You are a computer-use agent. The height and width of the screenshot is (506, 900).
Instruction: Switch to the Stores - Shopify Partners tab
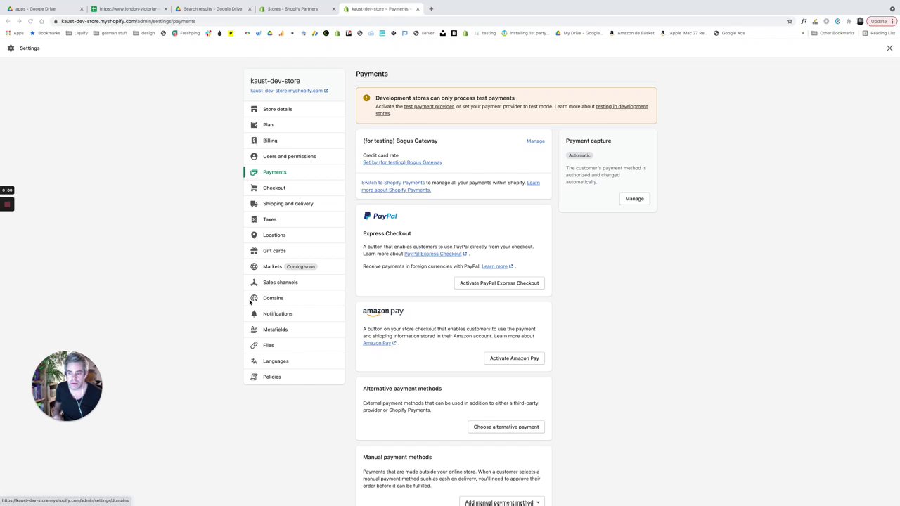pos(292,9)
